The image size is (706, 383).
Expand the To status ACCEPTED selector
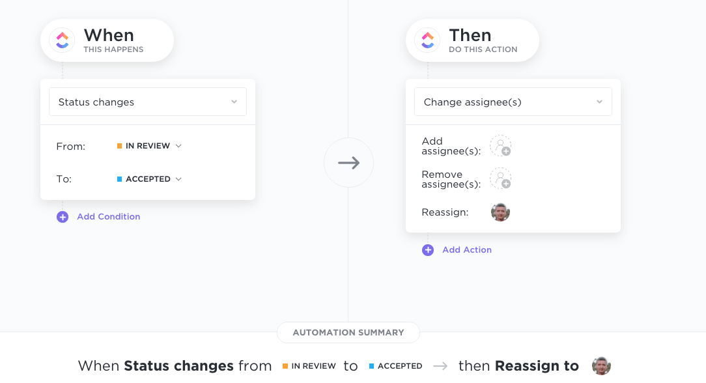click(149, 179)
